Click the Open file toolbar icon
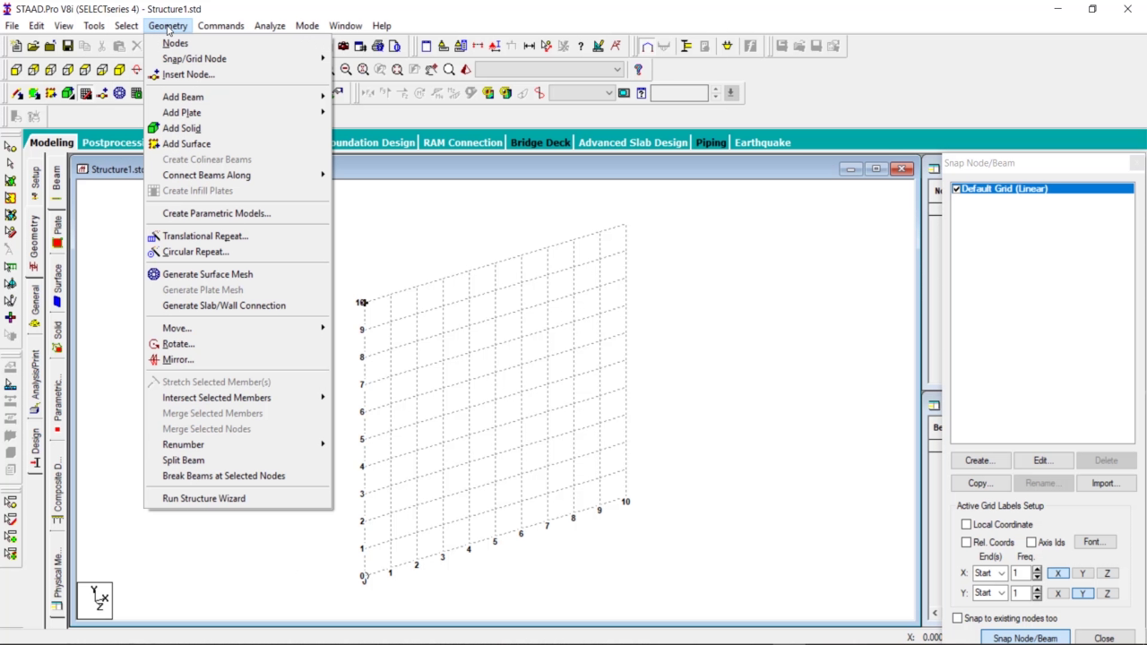 [x=33, y=46]
